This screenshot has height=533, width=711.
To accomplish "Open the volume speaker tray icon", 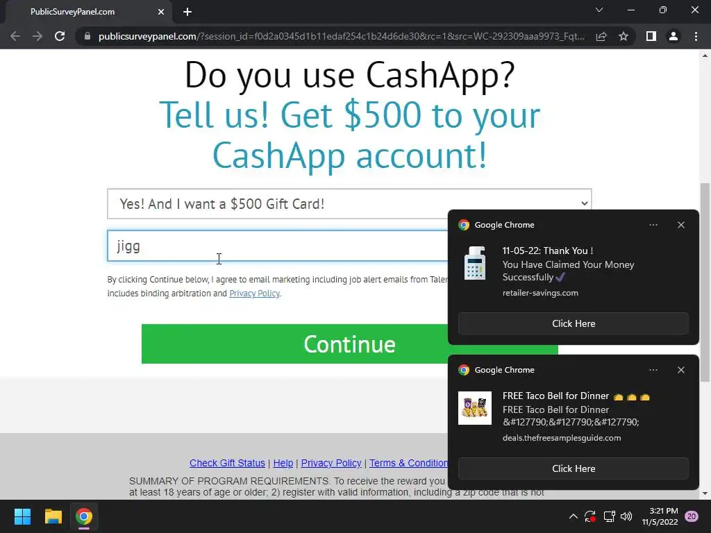I will click(x=626, y=516).
